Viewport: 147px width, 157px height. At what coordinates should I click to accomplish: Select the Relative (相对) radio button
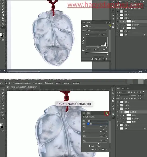[x=90, y=146]
